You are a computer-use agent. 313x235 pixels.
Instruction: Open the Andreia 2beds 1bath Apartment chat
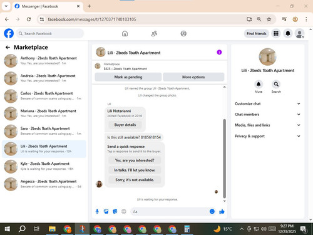(44, 78)
